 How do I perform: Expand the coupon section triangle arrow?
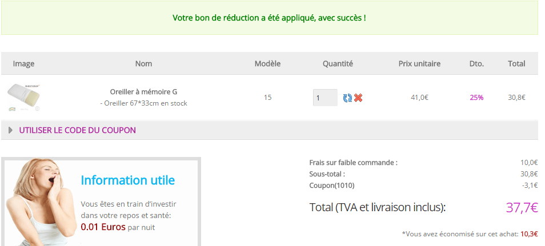click(10, 130)
